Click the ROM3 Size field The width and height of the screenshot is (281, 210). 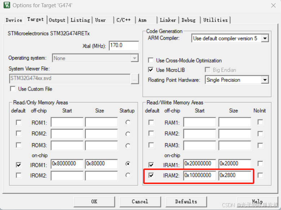pyautogui.click(x=101, y=145)
